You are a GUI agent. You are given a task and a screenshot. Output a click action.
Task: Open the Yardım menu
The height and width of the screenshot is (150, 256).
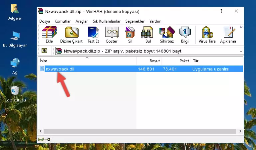click(155, 21)
